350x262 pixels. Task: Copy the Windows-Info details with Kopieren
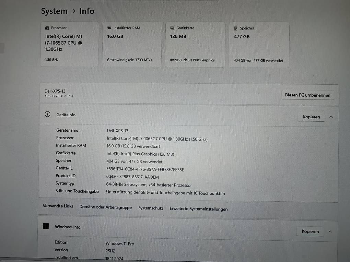(x=310, y=231)
